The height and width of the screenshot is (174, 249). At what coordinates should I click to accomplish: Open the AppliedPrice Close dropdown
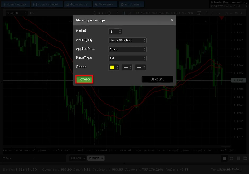pyautogui.click(x=127, y=49)
